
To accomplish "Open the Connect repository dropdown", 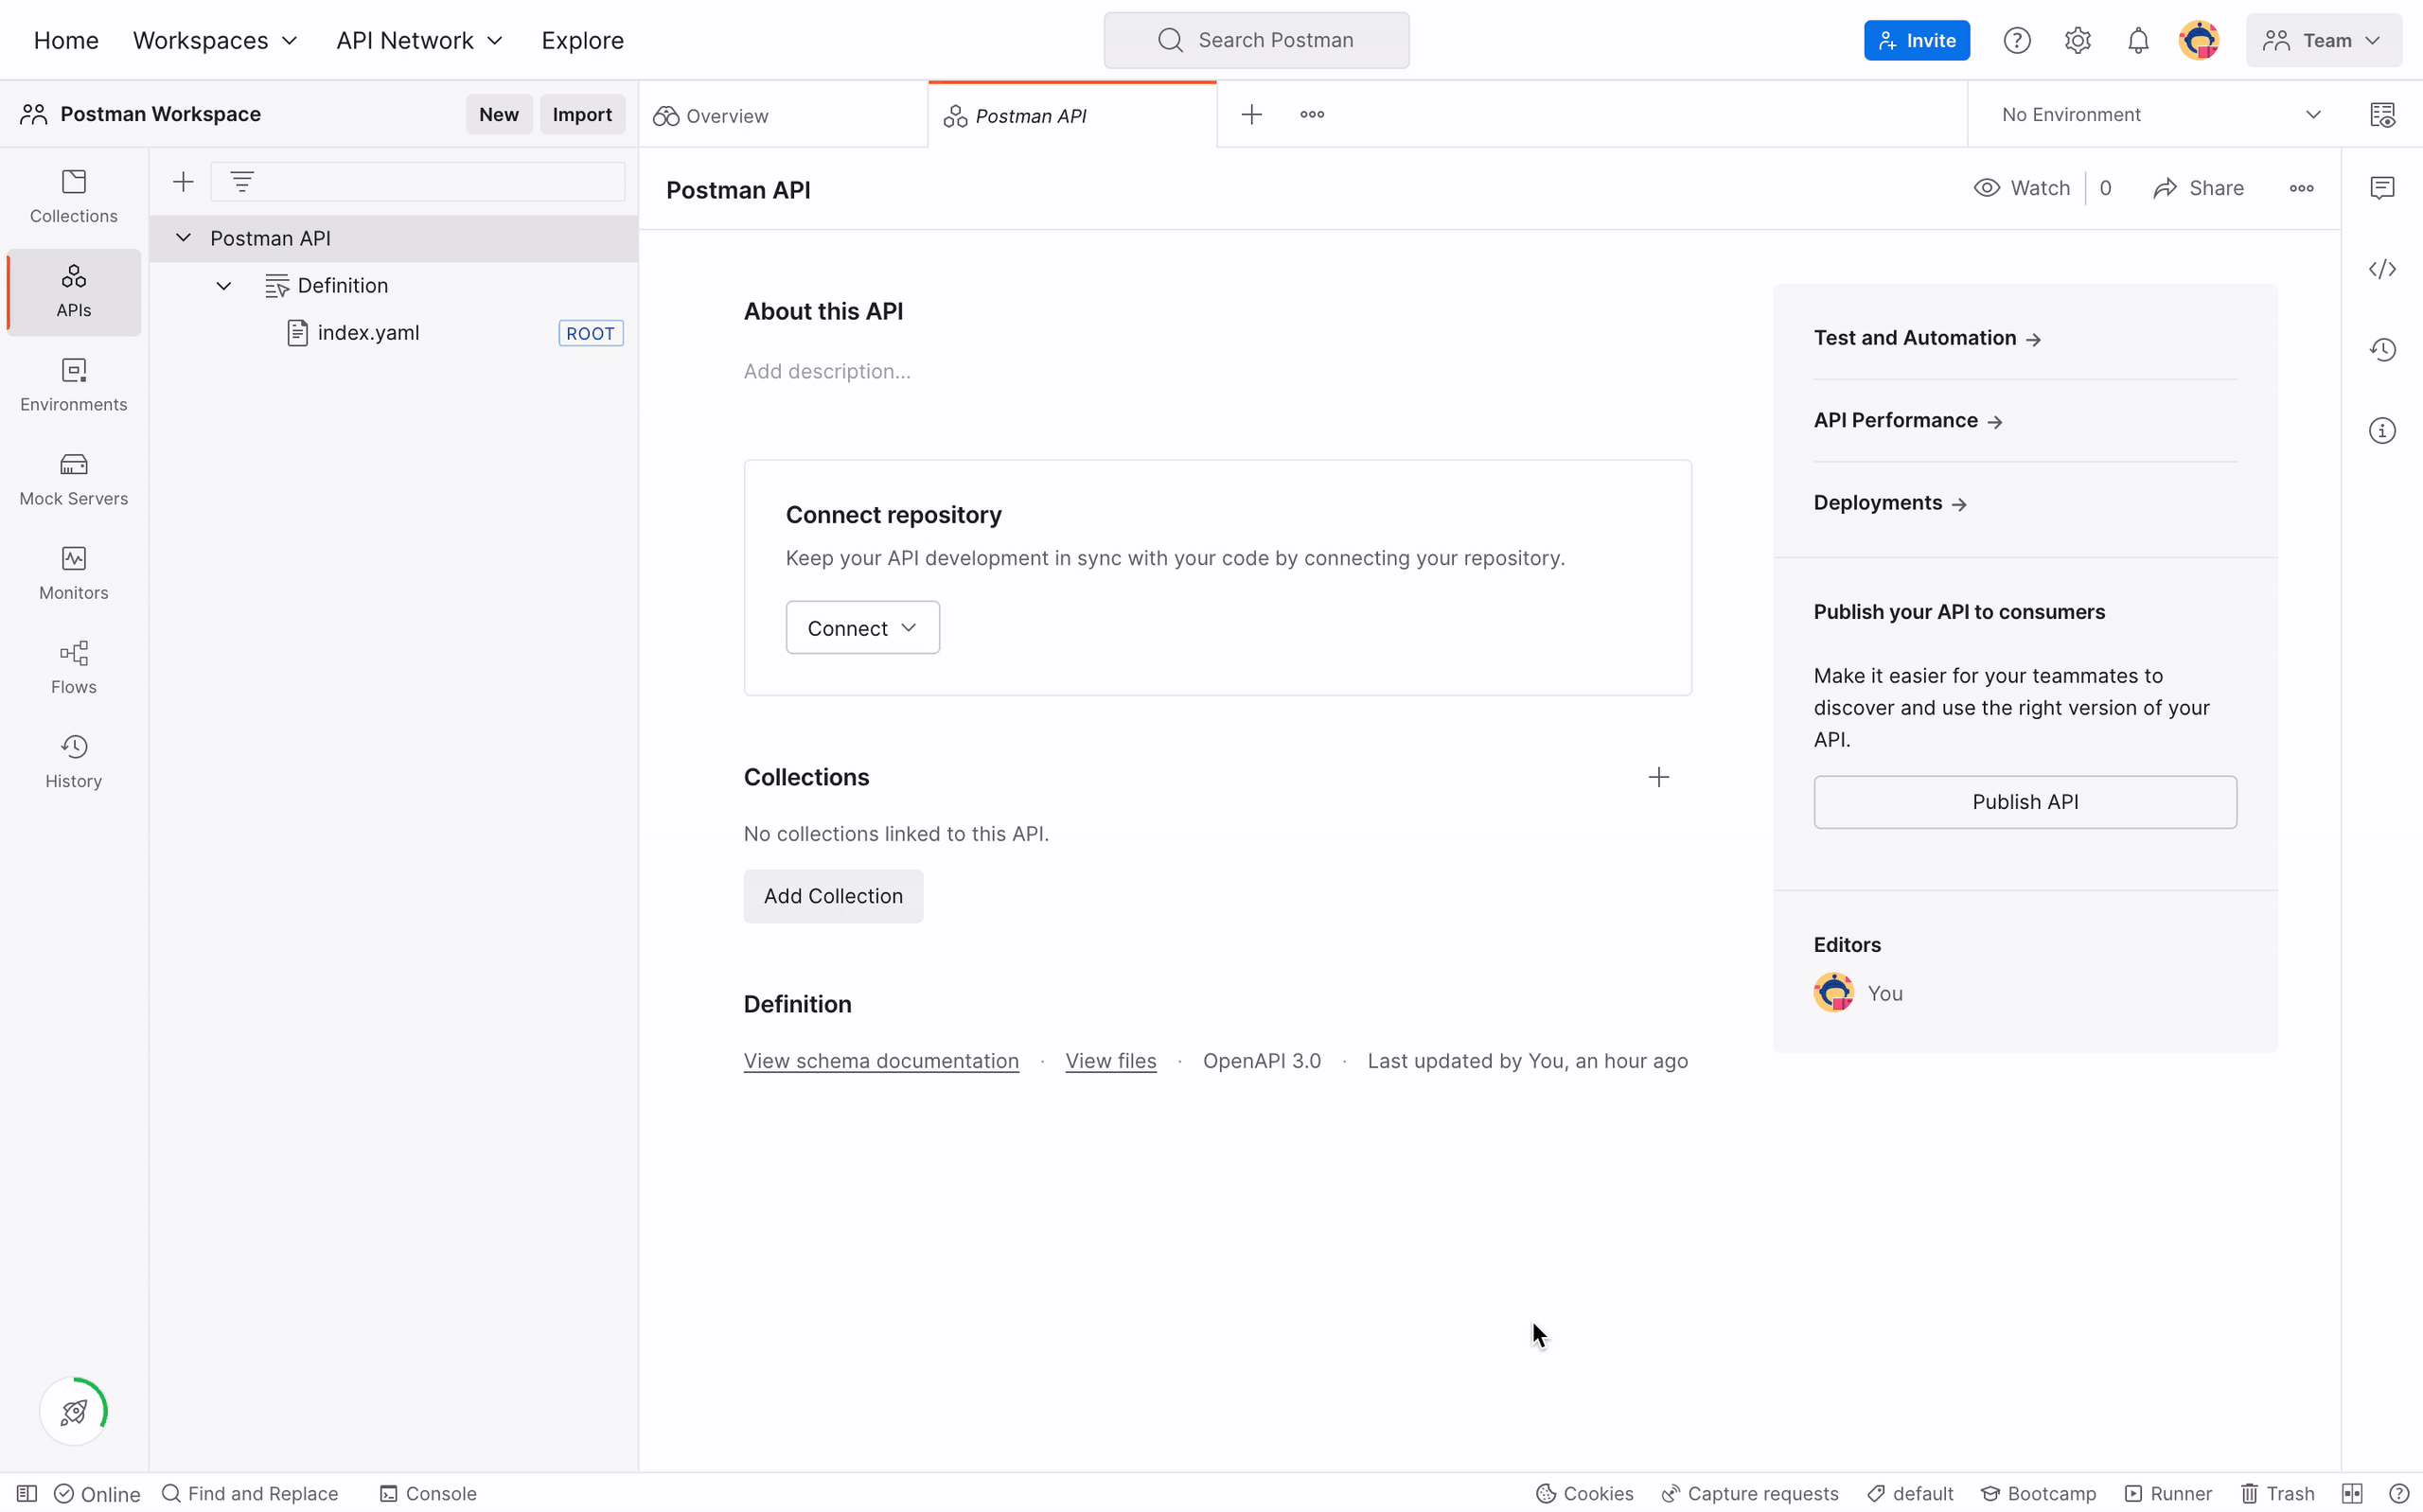I will 862,627.
